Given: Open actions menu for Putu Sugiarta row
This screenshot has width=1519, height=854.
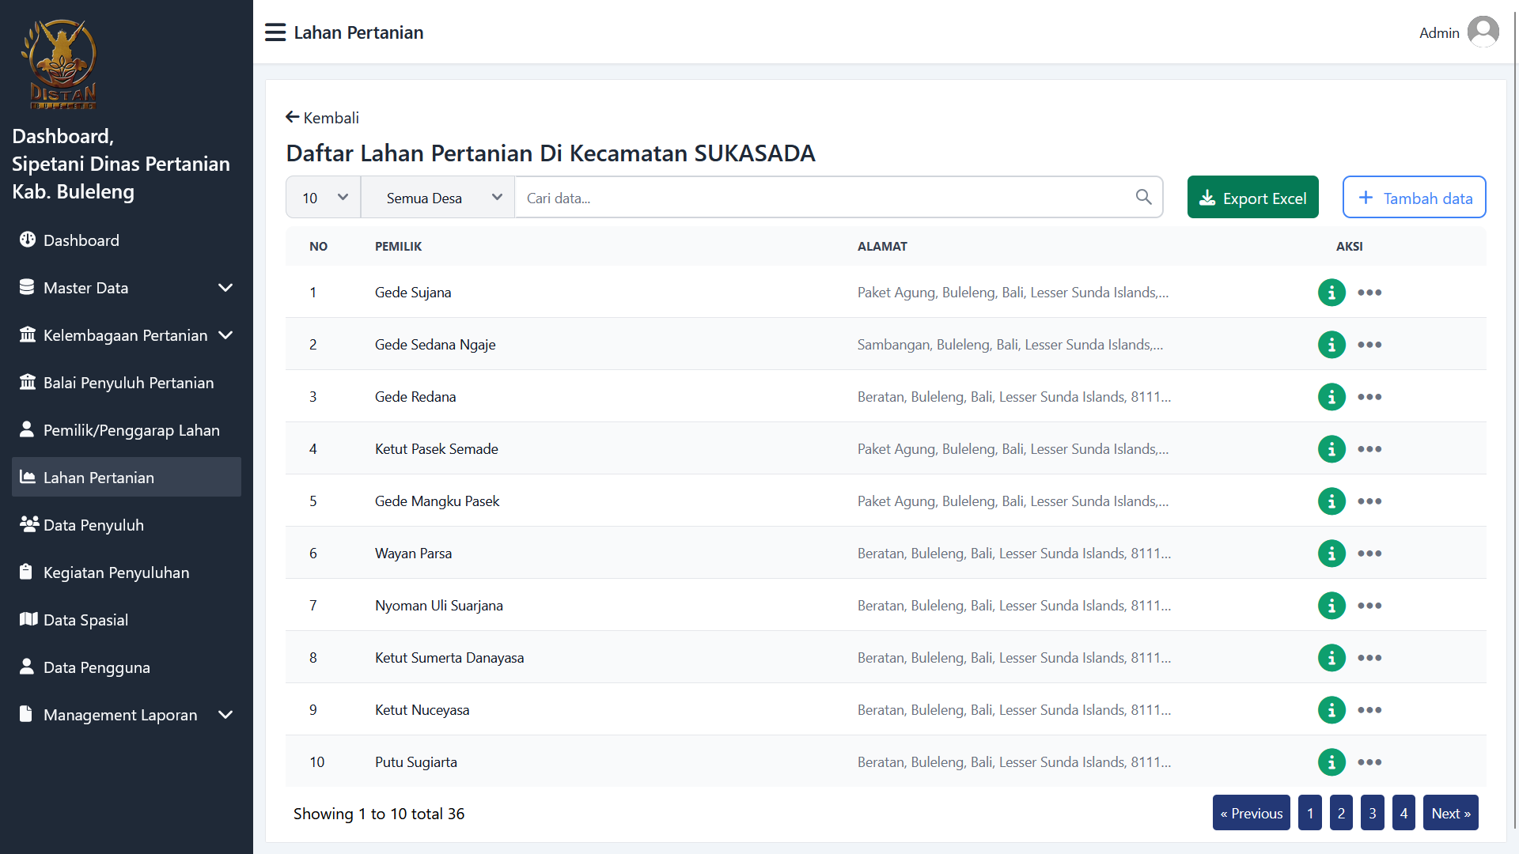Looking at the screenshot, I should (x=1369, y=761).
